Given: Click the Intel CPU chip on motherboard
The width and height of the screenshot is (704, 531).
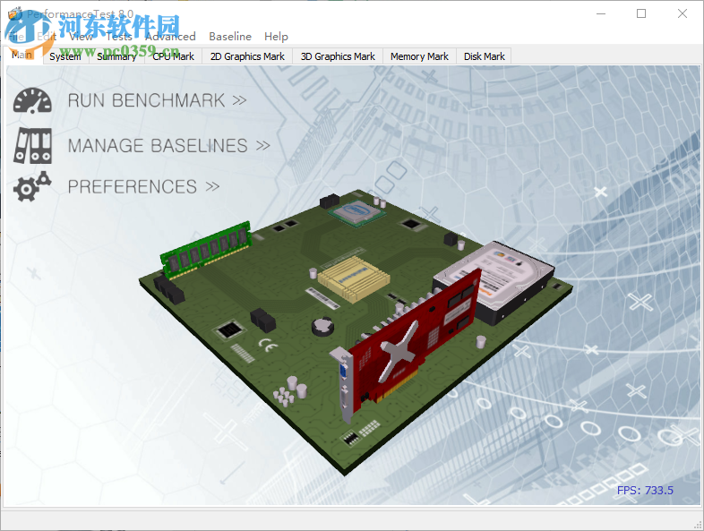Looking at the screenshot, I should (x=357, y=212).
